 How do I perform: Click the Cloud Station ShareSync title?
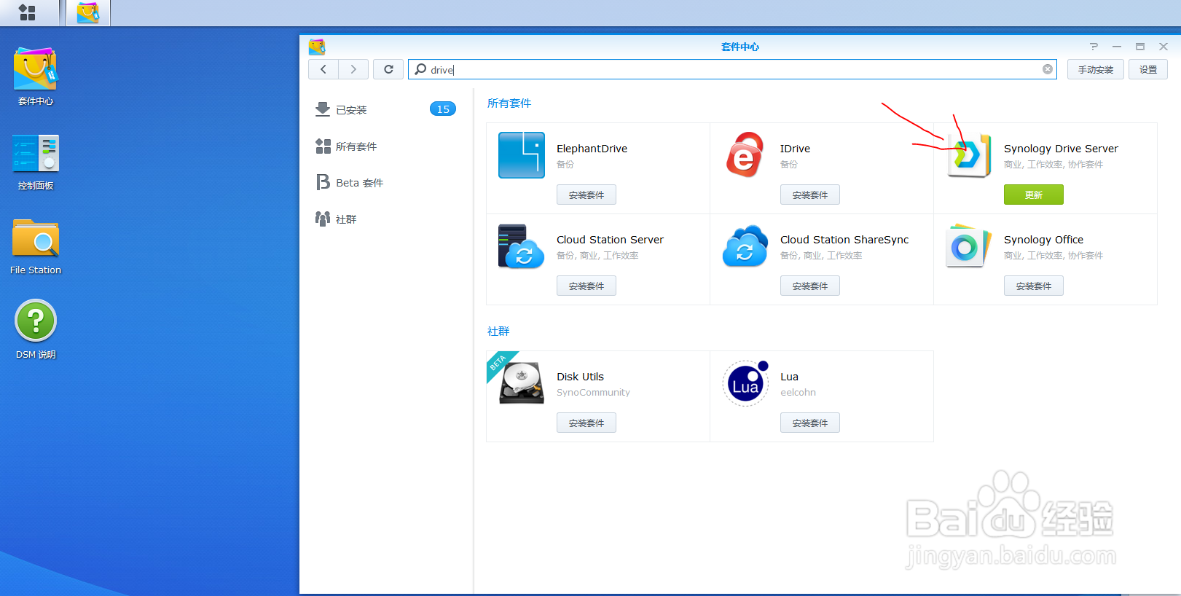844,240
